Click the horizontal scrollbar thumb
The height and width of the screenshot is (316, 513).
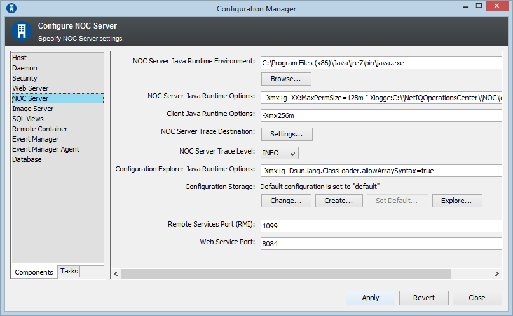(286, 273)
